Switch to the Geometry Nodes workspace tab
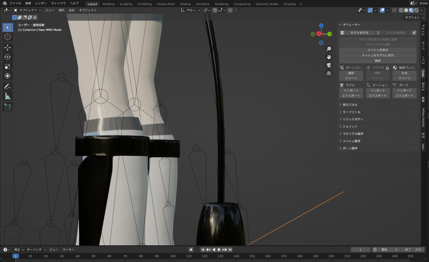Viewport: 429px width, 262px height. click(x=267, y=4)
